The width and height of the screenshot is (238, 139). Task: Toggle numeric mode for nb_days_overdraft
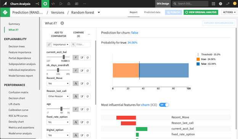(76, 70)
